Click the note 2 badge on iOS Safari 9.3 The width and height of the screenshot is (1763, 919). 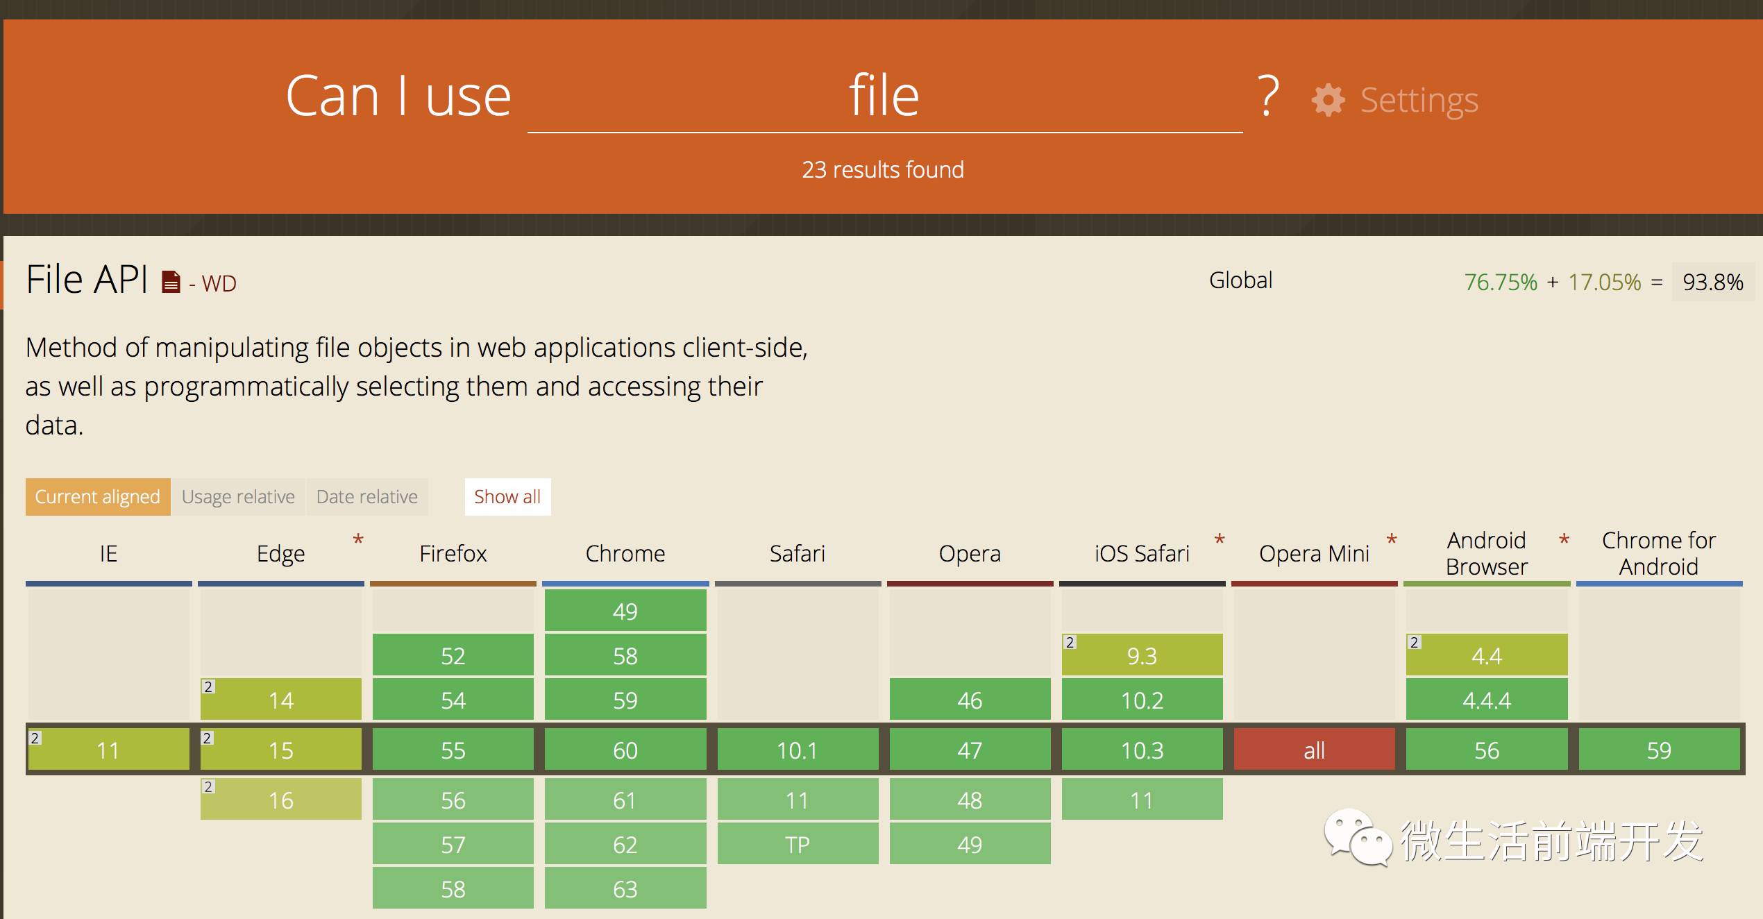pyautogui.click(x=1070, y=642)
